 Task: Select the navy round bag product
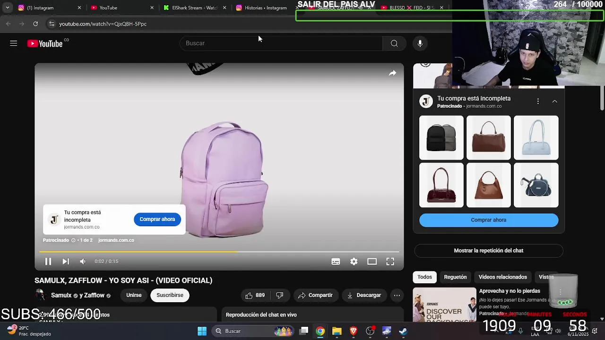pyautogui.click(x=536, y=185)
